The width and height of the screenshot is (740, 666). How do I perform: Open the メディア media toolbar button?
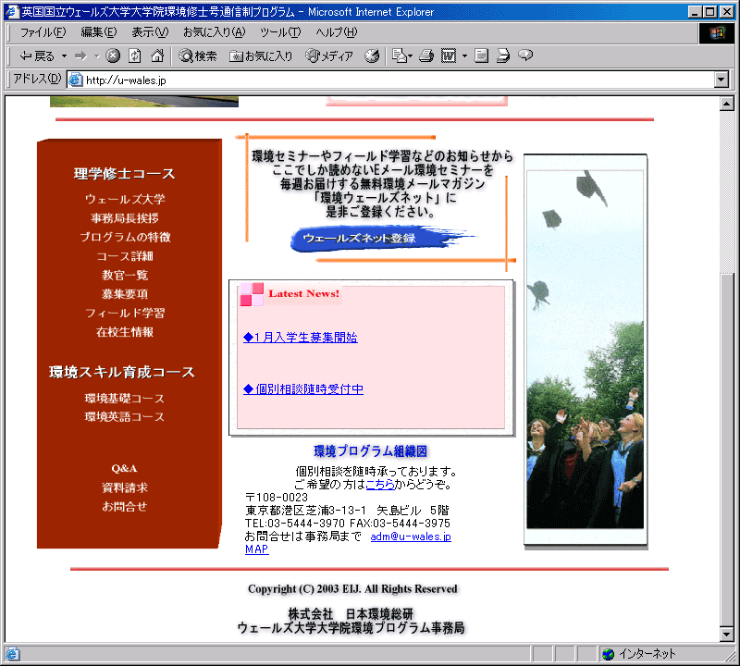[x=329, y=56]
